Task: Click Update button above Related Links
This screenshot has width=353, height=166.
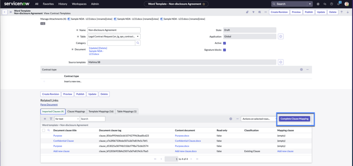Action: pos(92,94)
